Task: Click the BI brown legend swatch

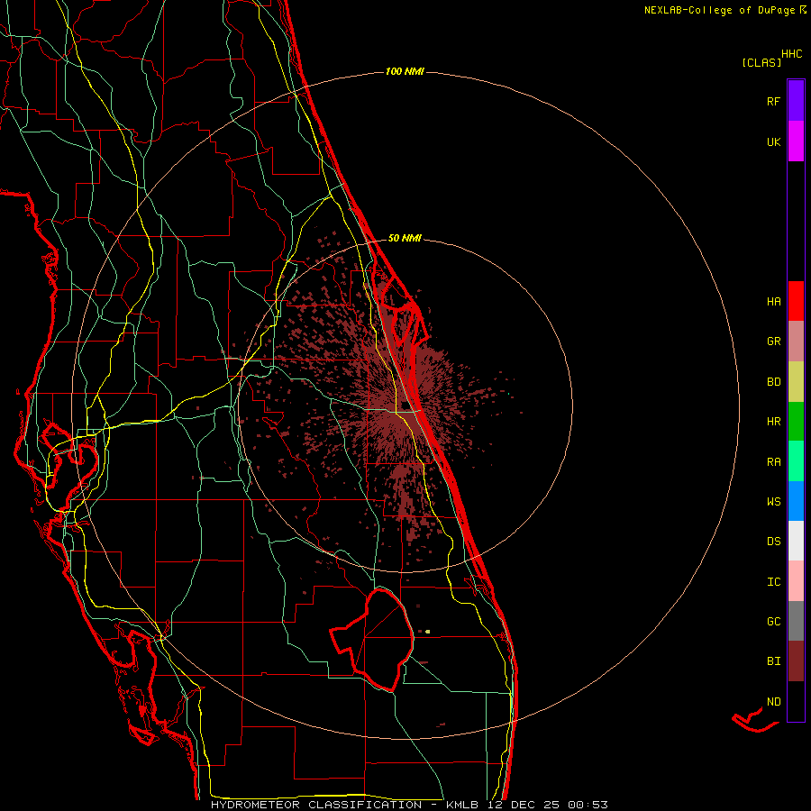Action: 796,661
